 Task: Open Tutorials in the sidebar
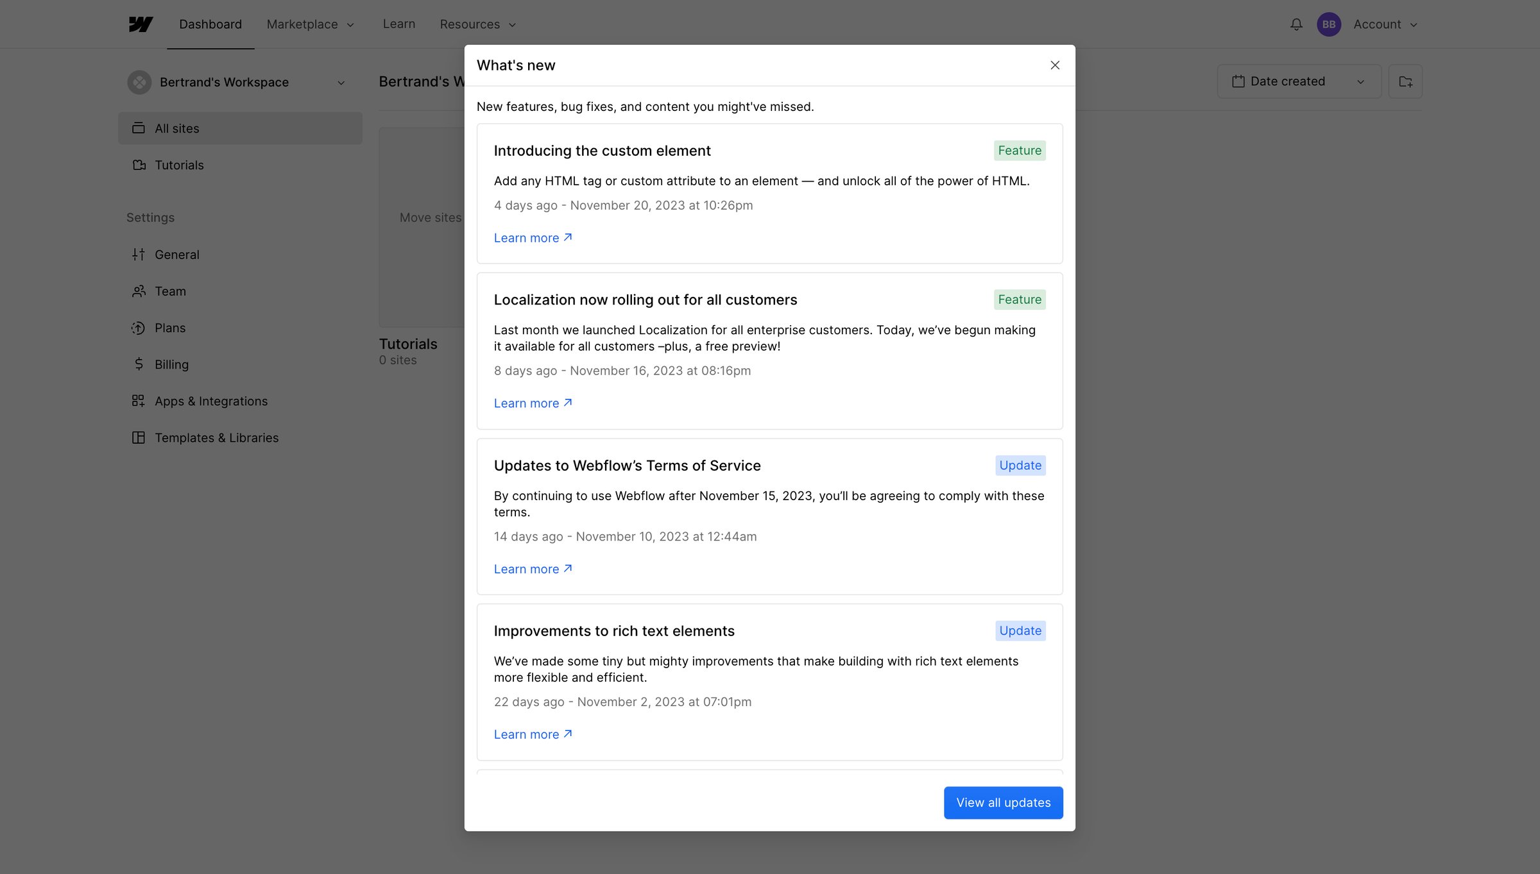(x=240, y=165)
